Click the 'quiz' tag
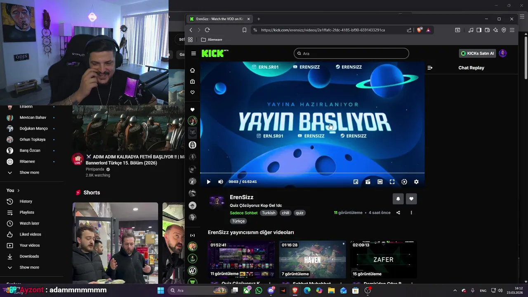This screenshot has width=528, height=297. (x=299, y=213)
